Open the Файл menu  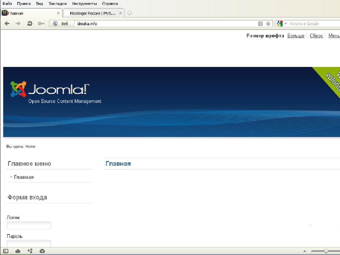point(7,4)
